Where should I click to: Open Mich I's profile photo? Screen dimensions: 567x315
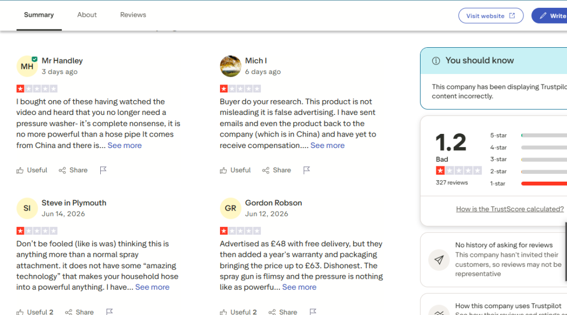click(x=230, y=66)
